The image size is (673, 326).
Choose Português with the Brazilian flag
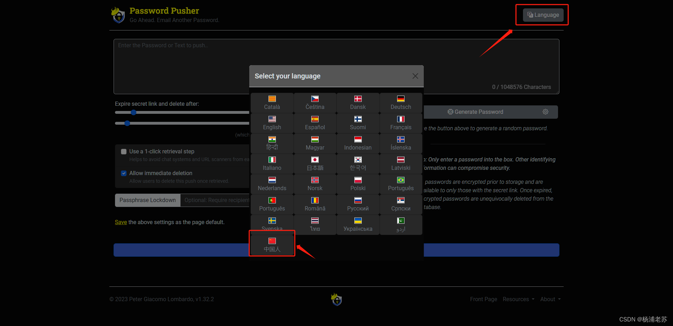click(x=401, y=184)
